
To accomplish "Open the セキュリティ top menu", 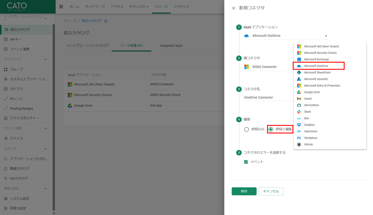I will [x=139, y=7].
